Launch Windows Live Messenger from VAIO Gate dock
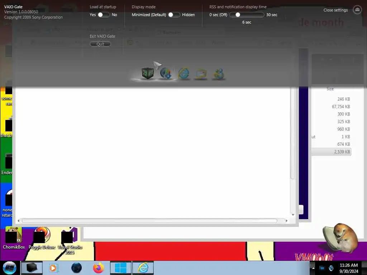The image size is (367, 275). pos(219,74)
